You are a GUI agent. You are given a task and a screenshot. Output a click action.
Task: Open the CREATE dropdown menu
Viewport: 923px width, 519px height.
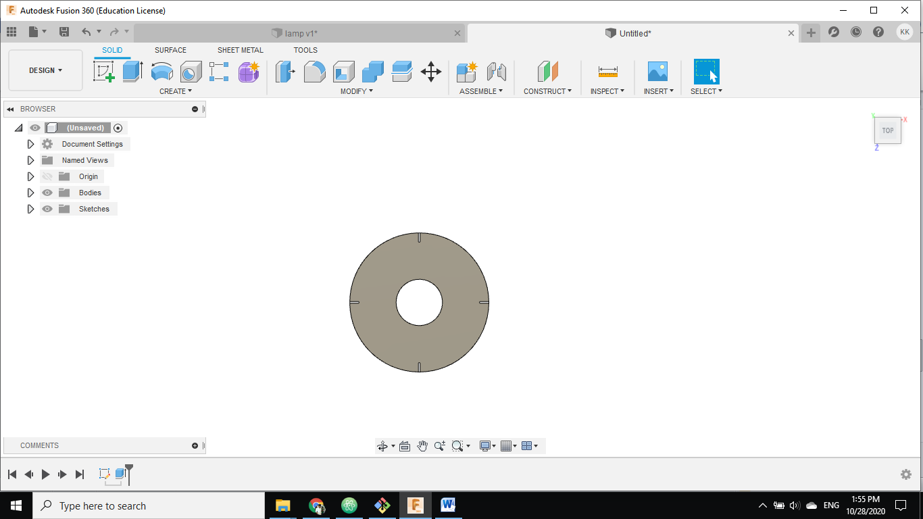tap(176, 91)
